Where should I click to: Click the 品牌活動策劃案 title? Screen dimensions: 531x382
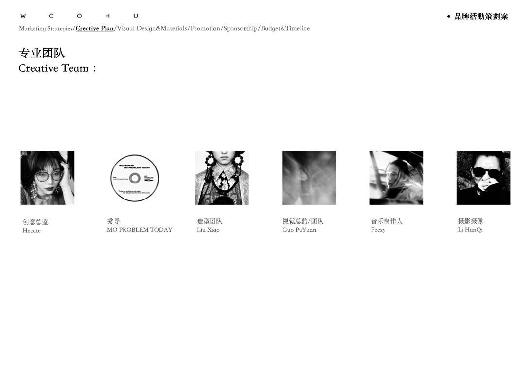coord(481,16)
